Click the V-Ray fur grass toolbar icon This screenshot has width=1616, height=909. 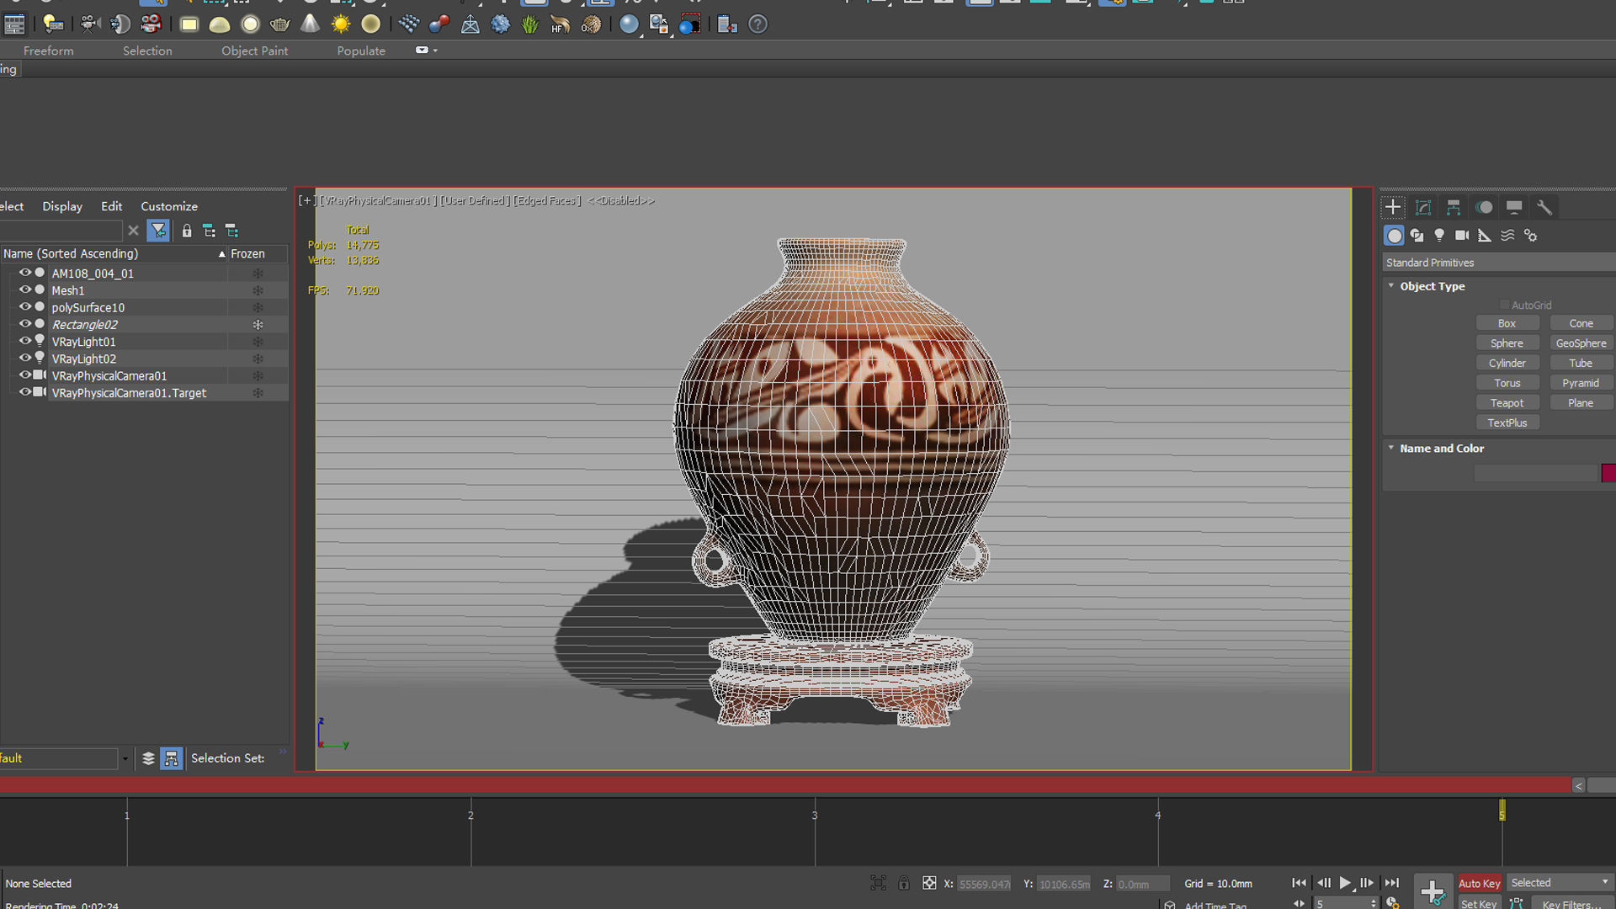click(530, 24)
